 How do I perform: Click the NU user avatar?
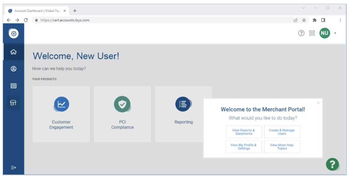click(325, 33)
